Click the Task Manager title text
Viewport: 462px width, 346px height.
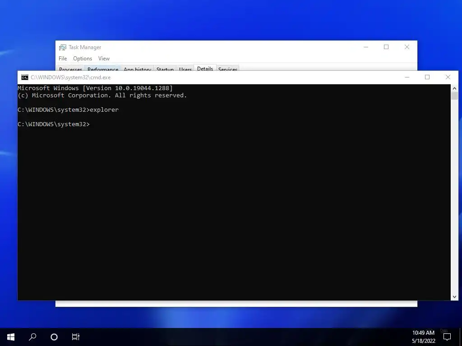click(x=85, y=47)
